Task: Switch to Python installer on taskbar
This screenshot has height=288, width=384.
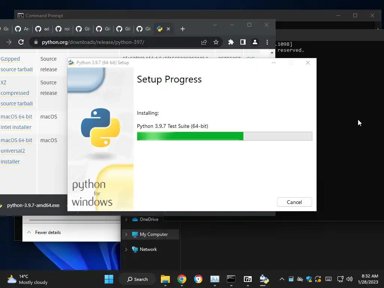Action: click(x=264, y=279)
